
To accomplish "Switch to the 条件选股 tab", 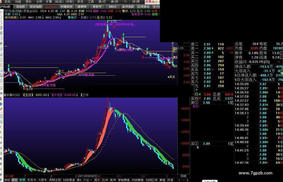I will [x=128, y=7].
